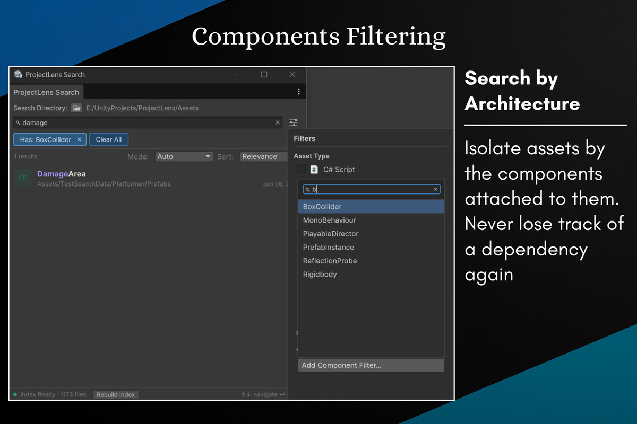Viewport: 637px width, 424px height.
Task: Remove the Has: BoxCollider filter chip
Action: coord(79,139)
